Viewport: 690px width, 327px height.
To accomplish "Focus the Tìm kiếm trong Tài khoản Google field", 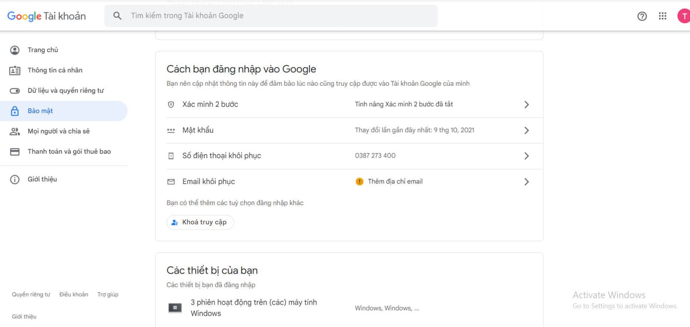I will point(271,16).
